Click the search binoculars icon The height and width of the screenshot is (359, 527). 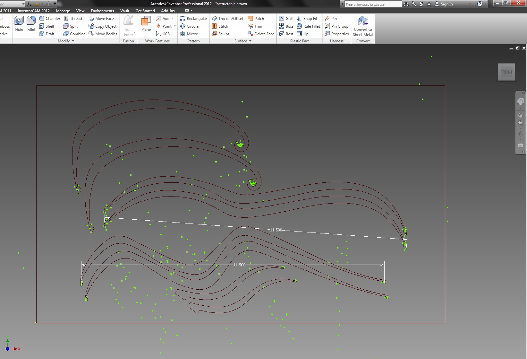[x=406, y=4]
